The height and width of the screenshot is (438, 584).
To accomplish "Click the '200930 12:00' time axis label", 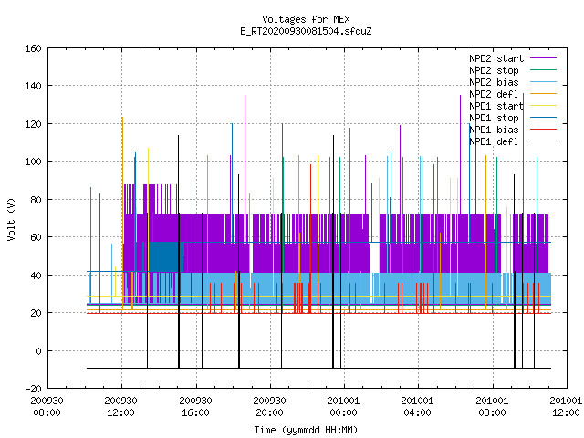I will tap(121, 407).
